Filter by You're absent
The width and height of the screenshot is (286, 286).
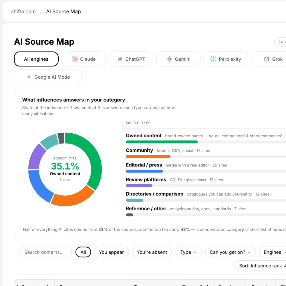click(x=152, y=252)
